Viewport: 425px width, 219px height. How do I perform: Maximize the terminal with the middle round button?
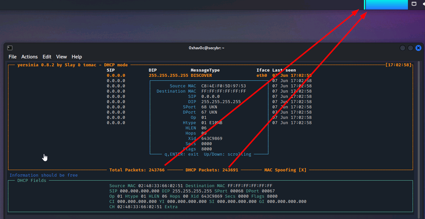410,48
